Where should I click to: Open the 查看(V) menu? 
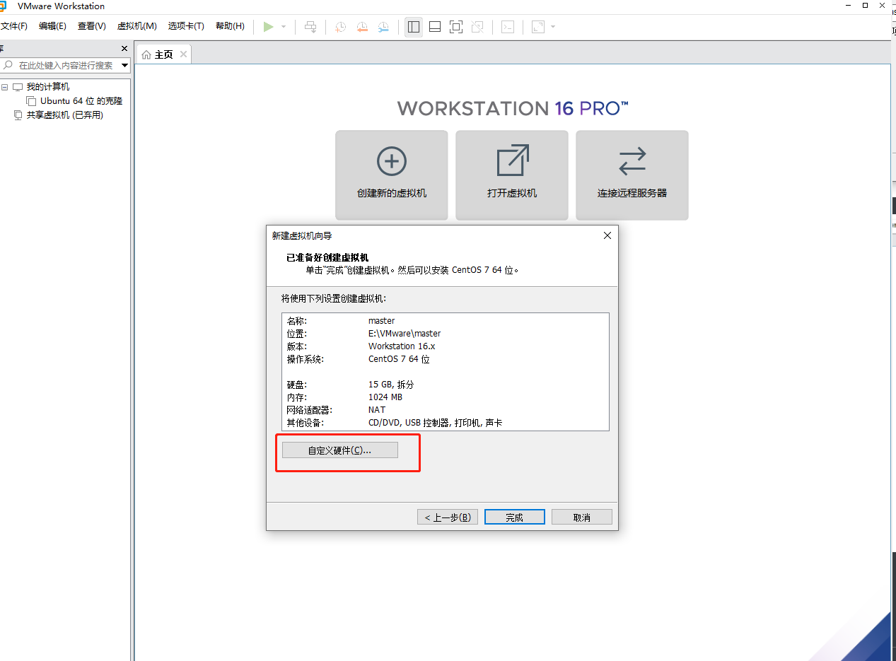pos(92,26)
